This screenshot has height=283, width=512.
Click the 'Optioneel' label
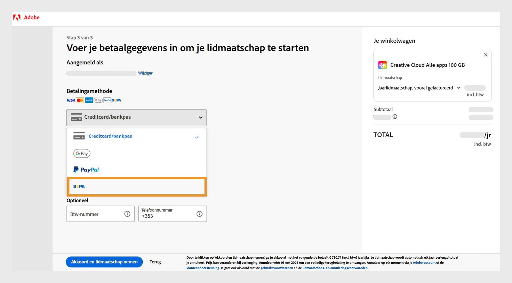pos(77,200)
